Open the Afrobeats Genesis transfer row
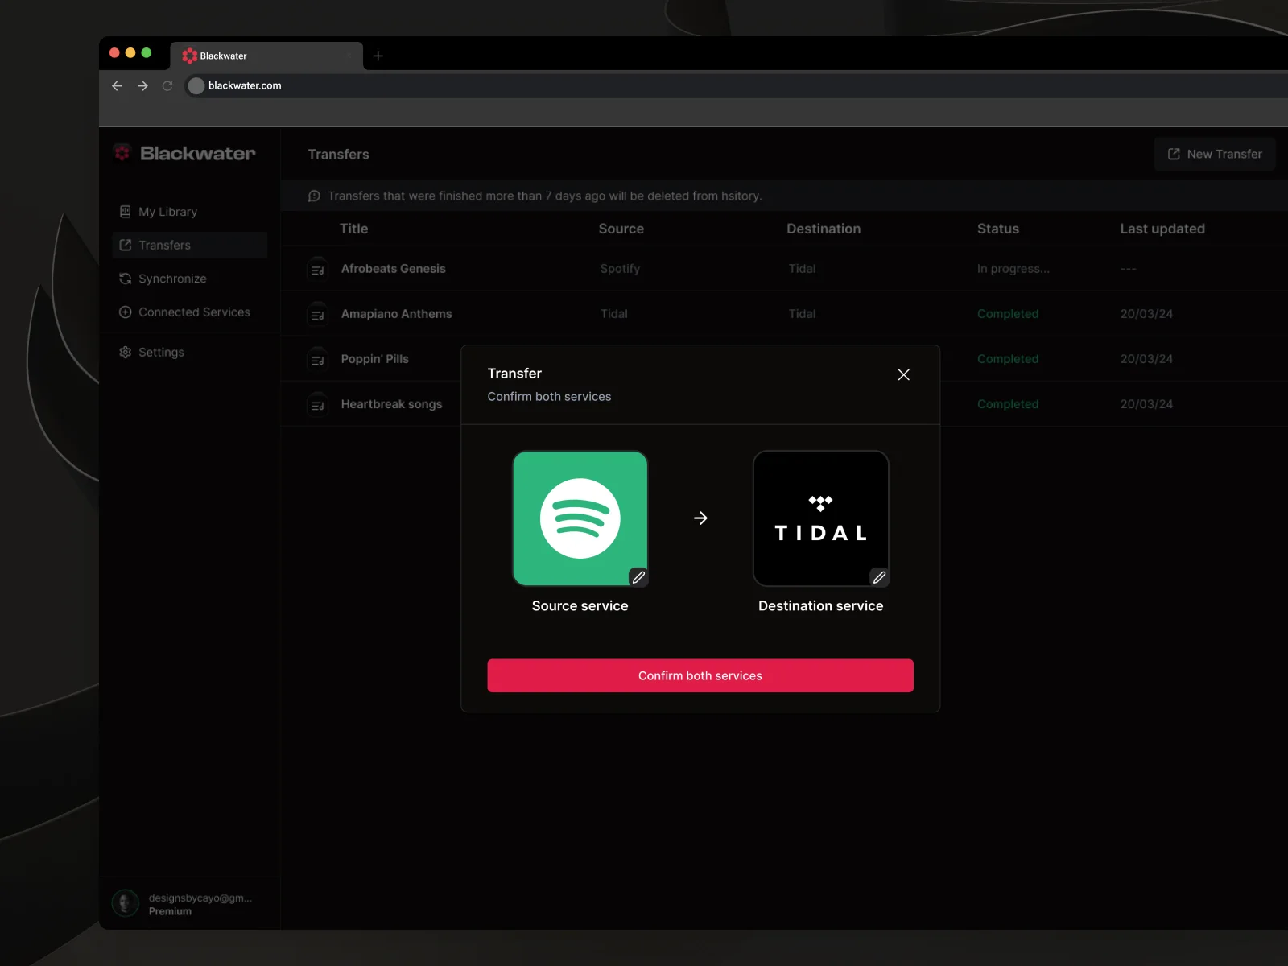This screenshot has height=966, width=1288. pos(784,269)
